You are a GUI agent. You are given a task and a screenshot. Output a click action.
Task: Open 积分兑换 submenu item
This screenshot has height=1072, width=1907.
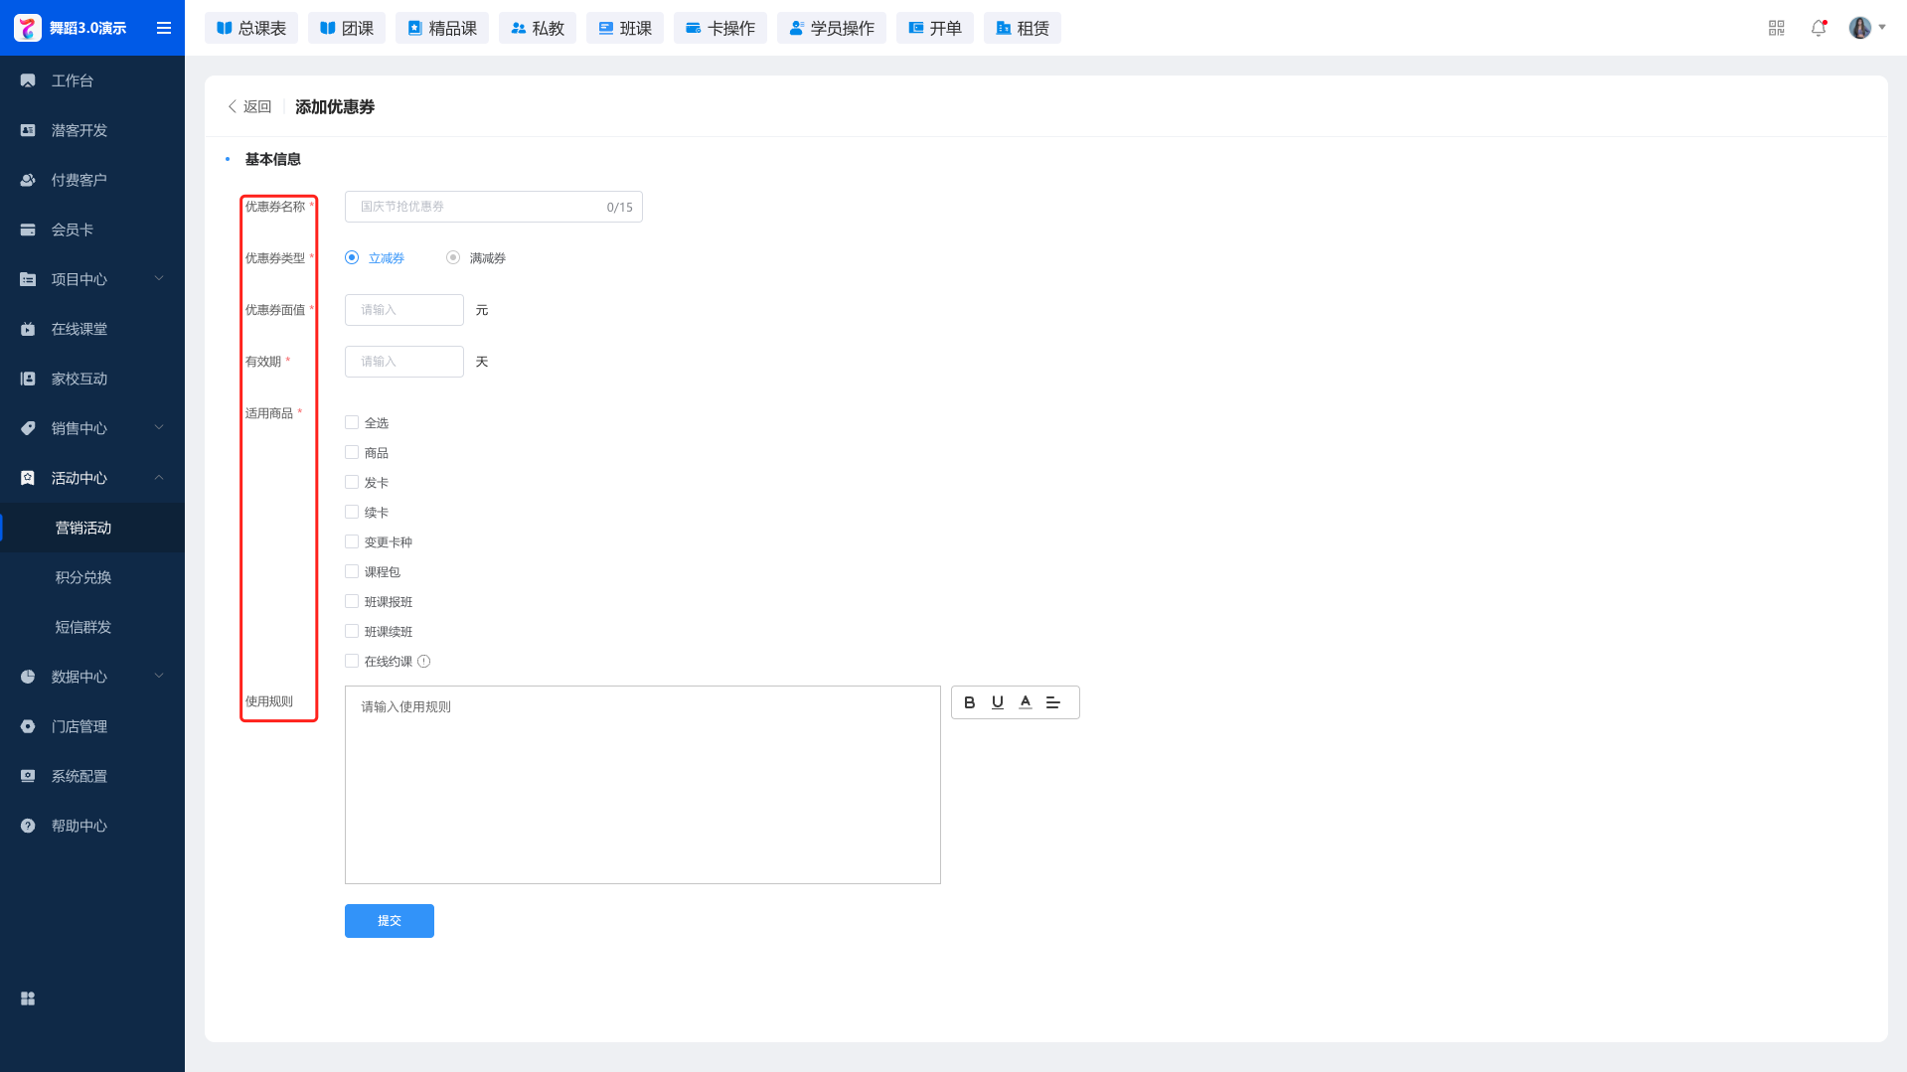tap(92, 577)
